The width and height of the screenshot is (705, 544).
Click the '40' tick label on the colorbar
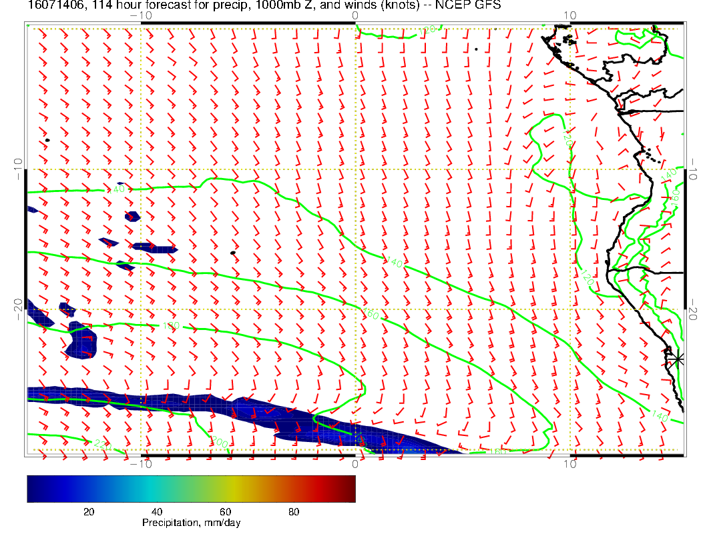[x=157, y=512]
